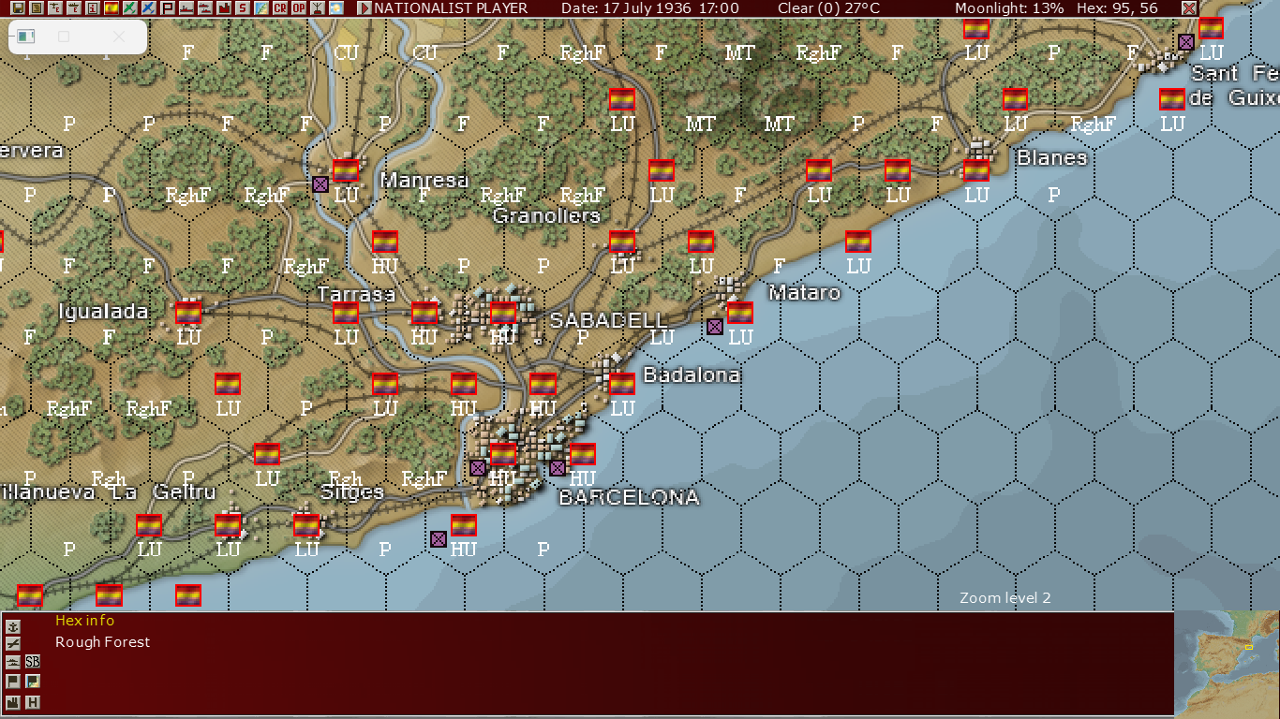
Task: Click the minimap of Spain thumbnail
Action: (x=1227, y=664)
